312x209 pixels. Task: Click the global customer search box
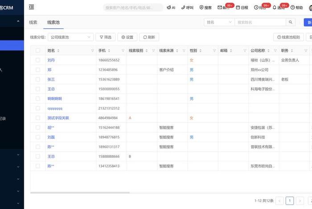point(133,8)
